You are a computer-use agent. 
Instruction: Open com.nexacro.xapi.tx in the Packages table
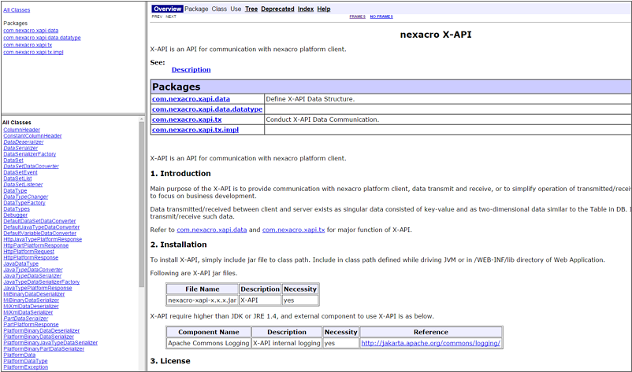point(187,120)
